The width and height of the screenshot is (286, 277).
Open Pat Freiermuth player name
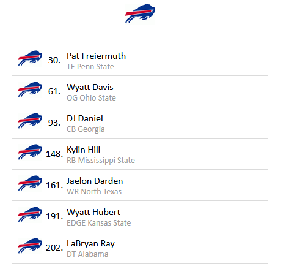(96, 56)
